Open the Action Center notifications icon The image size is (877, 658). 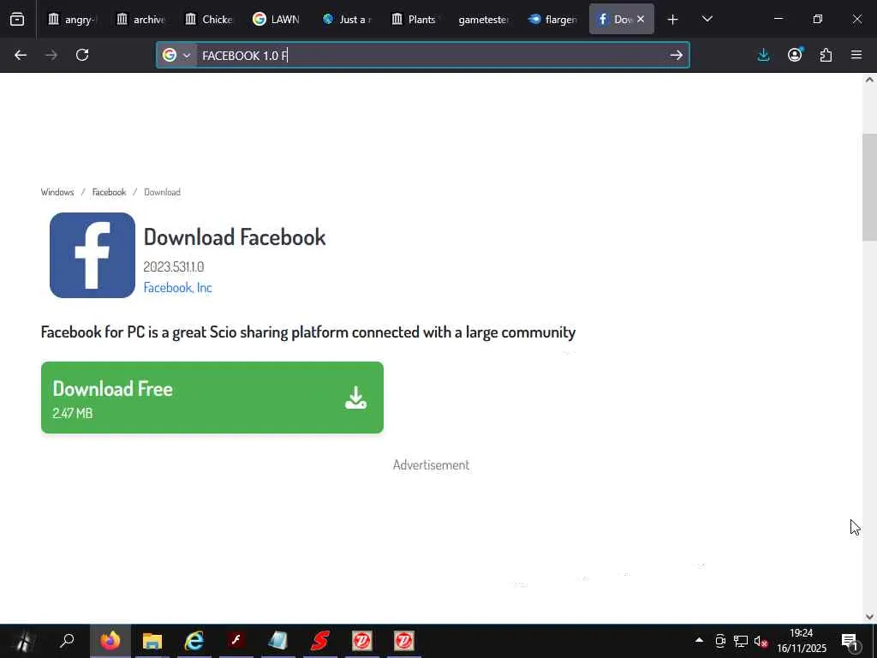pos(849,641)
